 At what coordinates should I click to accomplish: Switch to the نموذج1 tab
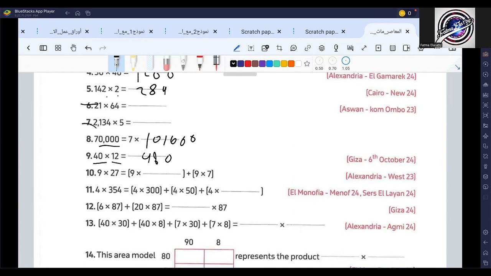pos(129,31)
